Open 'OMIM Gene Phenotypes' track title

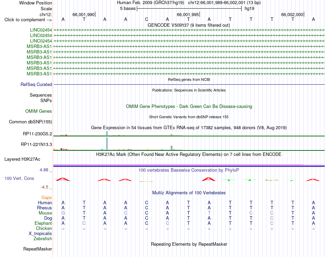point(189,106)
